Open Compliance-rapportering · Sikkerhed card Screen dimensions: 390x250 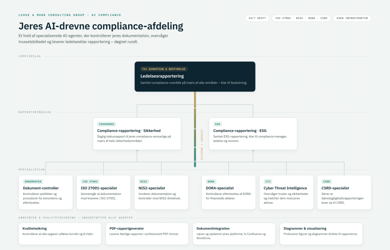(137, 134)
